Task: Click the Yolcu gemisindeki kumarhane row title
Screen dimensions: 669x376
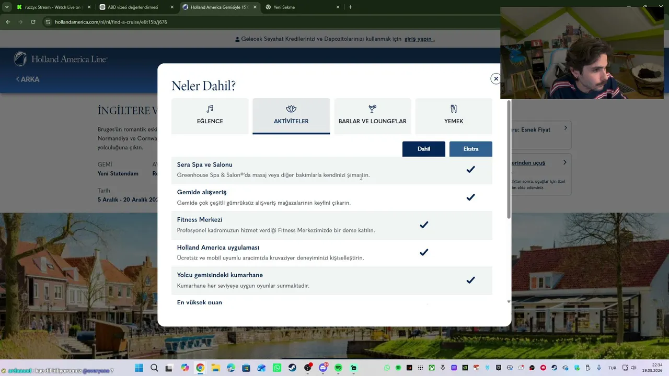Action: [x=220, y=275]
